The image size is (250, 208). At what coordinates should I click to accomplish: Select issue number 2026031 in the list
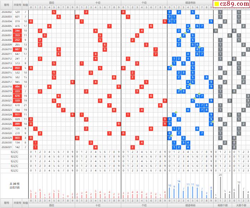click(6, 147)
